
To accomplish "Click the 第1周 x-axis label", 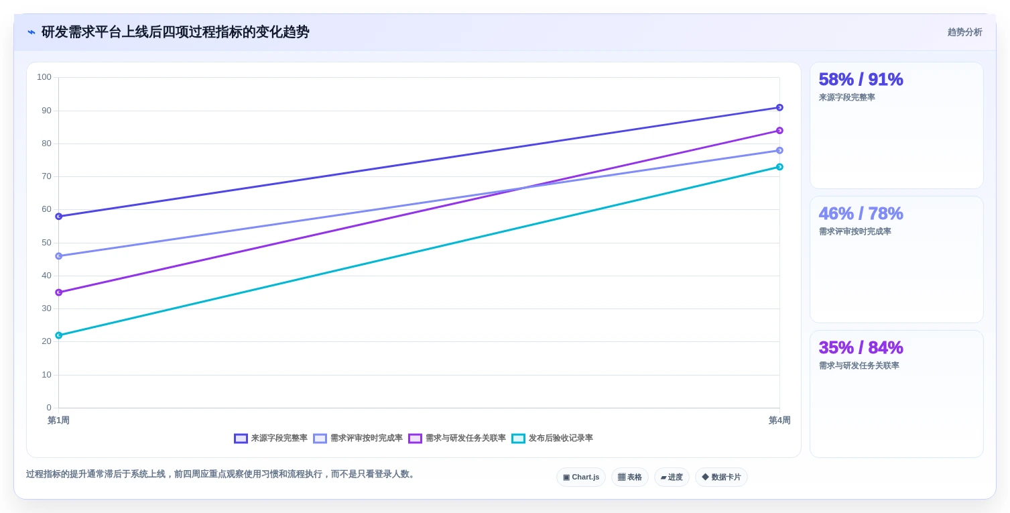I will [58, 420].
